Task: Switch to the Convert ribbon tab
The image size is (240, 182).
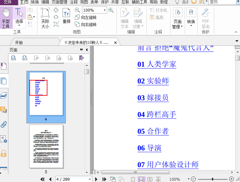Action: click(x=35, y=2)
